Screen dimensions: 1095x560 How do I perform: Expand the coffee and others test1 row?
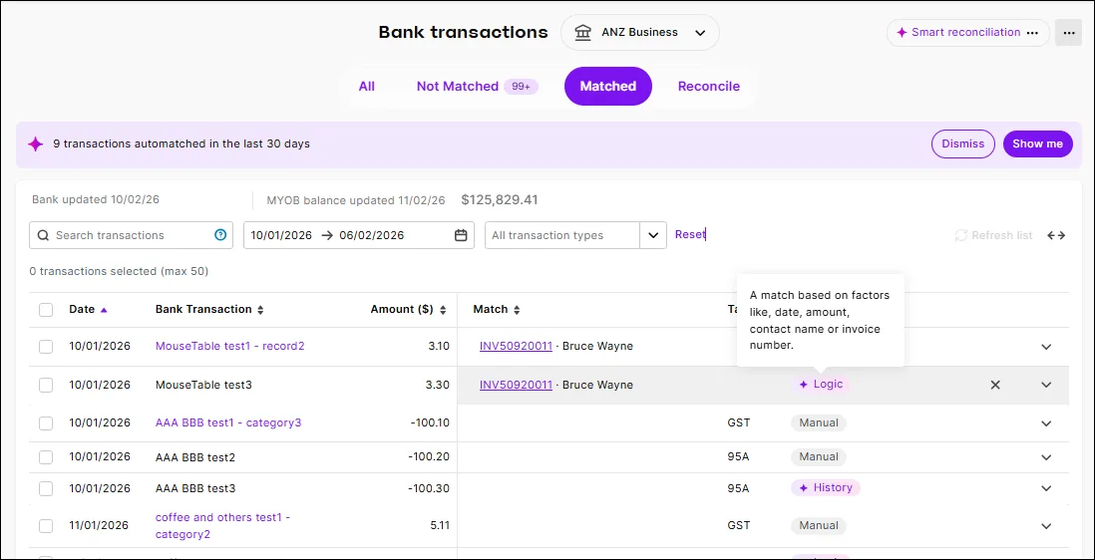click(1046, 526)
